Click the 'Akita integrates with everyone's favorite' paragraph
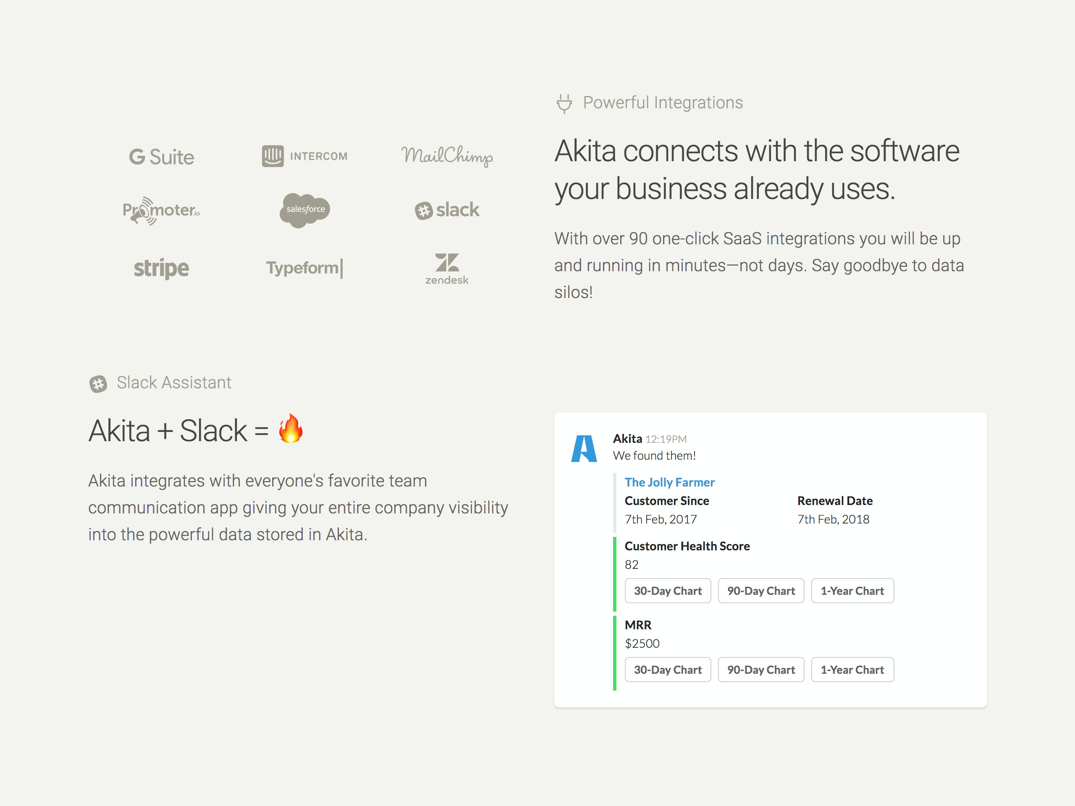 [298, 507]
